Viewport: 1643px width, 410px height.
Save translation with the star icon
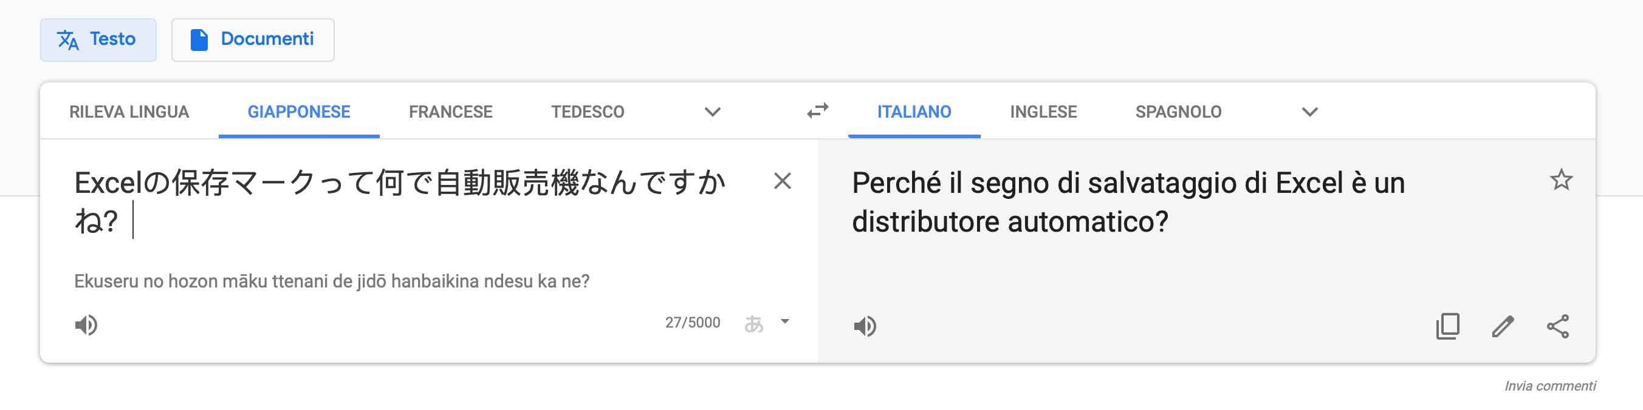(x=1561, y=180)
